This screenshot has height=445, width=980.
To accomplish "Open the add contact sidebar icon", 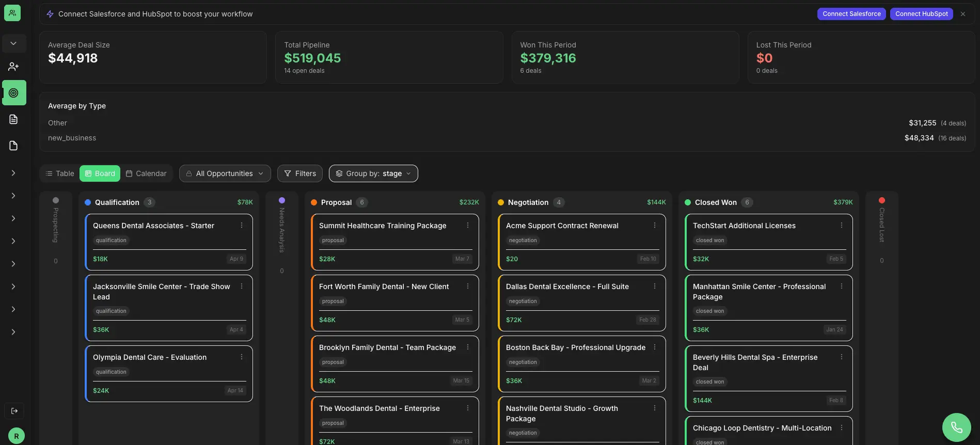I will click(x=13, y=67).
